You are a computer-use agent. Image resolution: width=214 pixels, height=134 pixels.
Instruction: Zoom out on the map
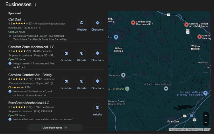pyautogui.click(x=206, y=123)
